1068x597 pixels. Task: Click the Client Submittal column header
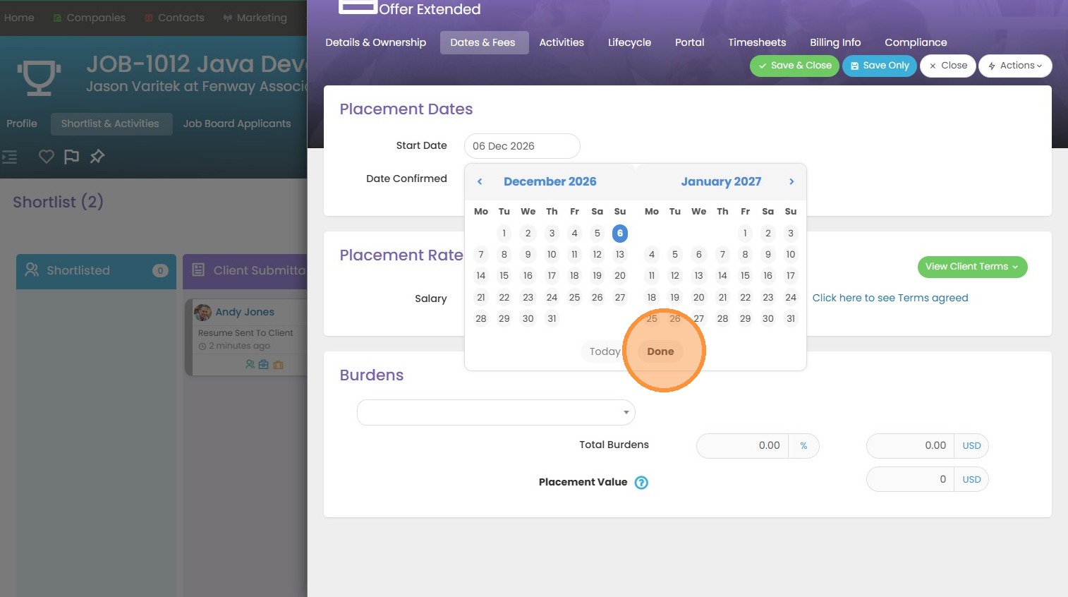click(x=245, y=271)
